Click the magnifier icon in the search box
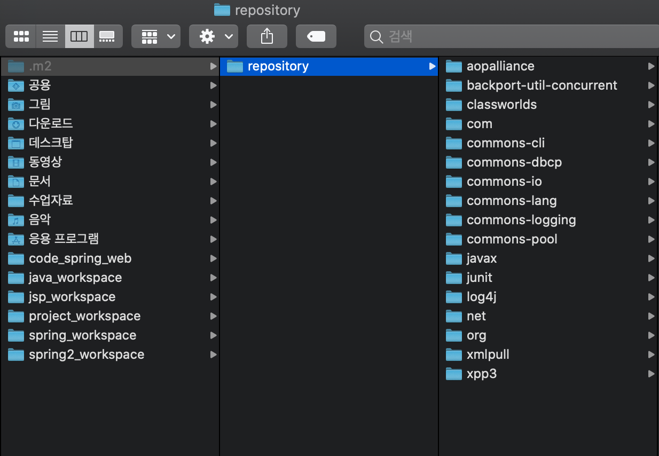659x456 pixels. [x=376, y=37]
